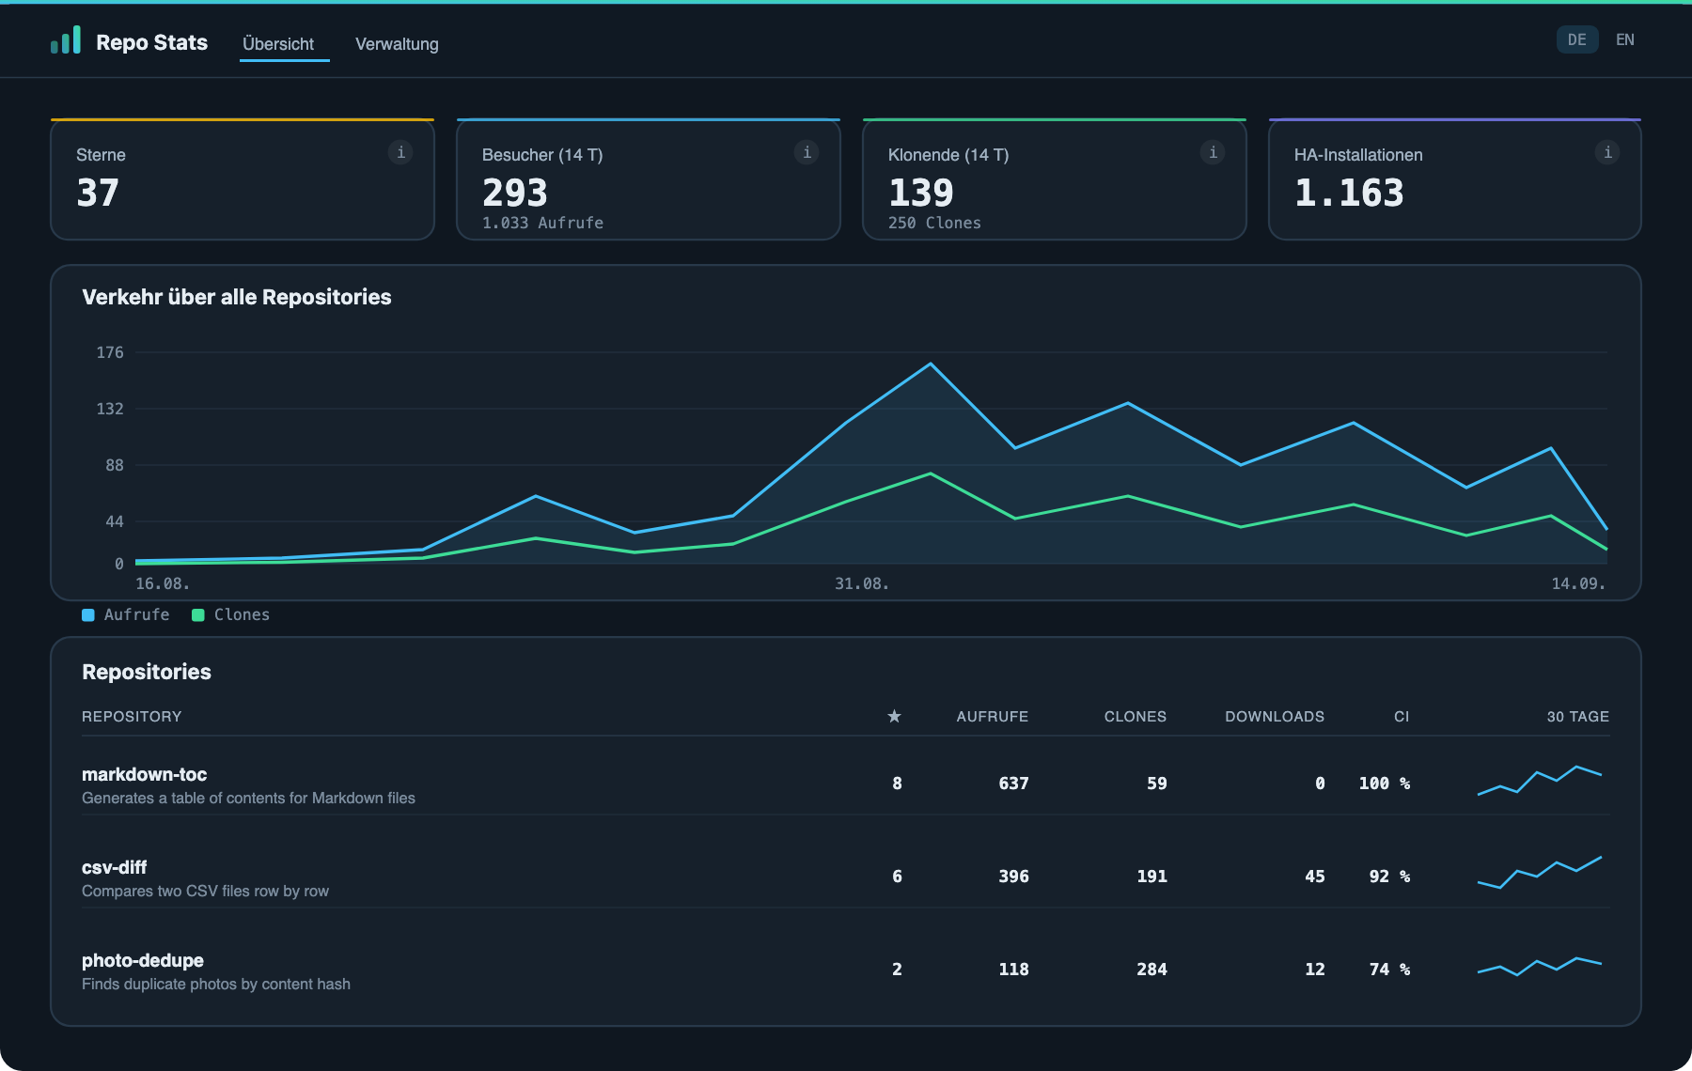Screen dimensions: 1692x1071
Task: Click the 1.033 Aufrufe subtext
Action: tap(542, 223)
